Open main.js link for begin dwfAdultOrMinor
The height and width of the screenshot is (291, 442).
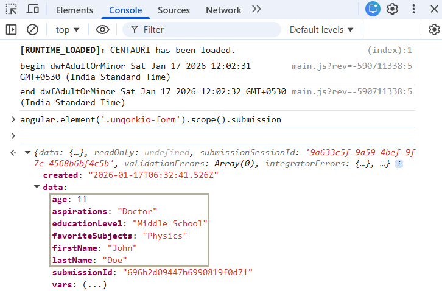352,66
